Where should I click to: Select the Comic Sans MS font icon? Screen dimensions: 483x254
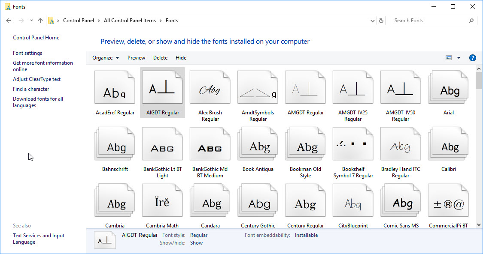tap(401, 200)
